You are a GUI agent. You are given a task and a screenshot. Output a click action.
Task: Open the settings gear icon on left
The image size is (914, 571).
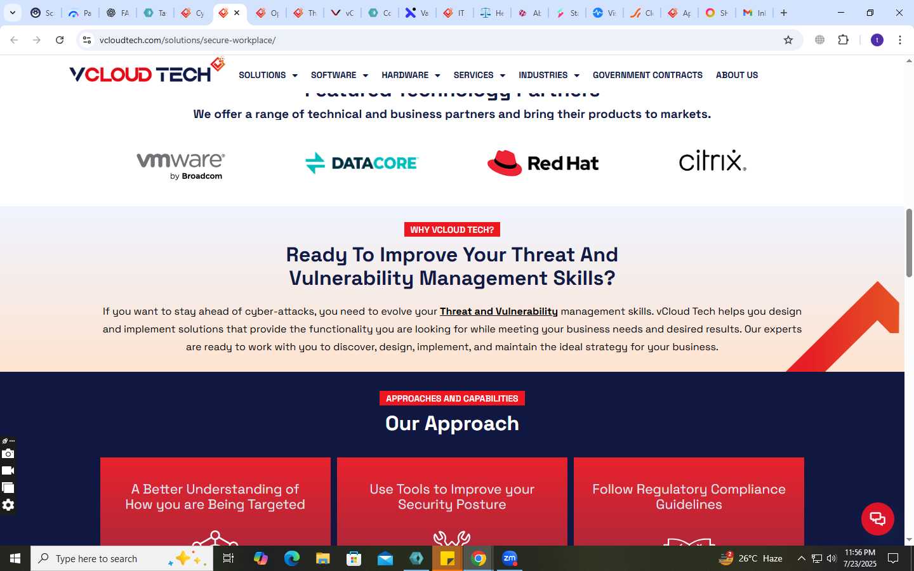tap(8, 505)
